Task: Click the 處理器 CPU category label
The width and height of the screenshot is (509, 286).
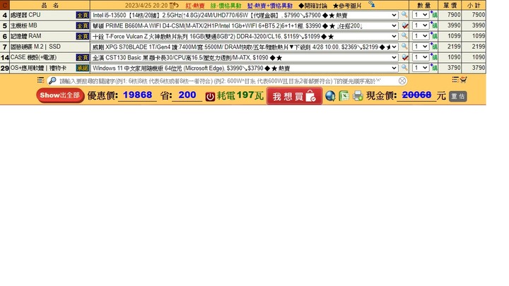Action: pyautogui.click(x=25, y=15)
